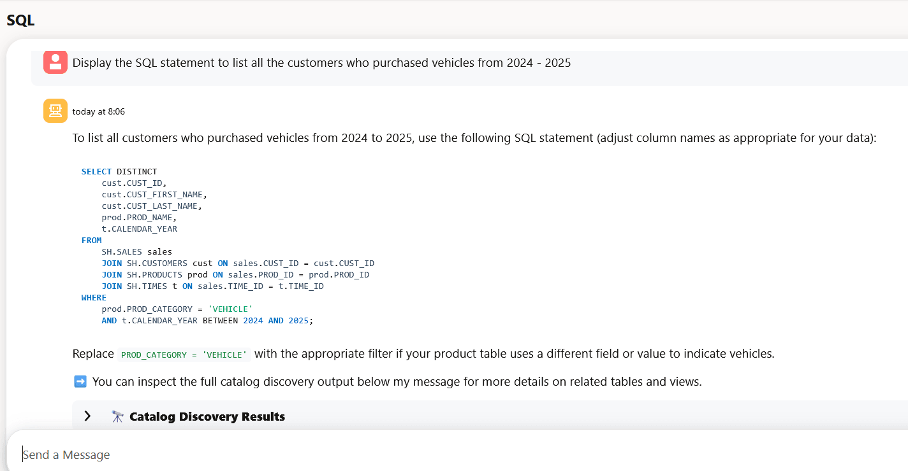Click the "Catalog Discovery Results" title text
Image resolution: width=908 pixels, height=471 pixels.
207,416
